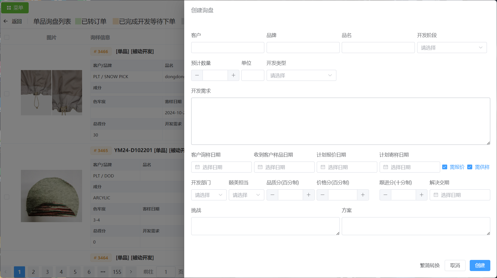Expand the 开发阶段 dropdown
The width and height of the screenshot is (497, 278).
(452, 48)
